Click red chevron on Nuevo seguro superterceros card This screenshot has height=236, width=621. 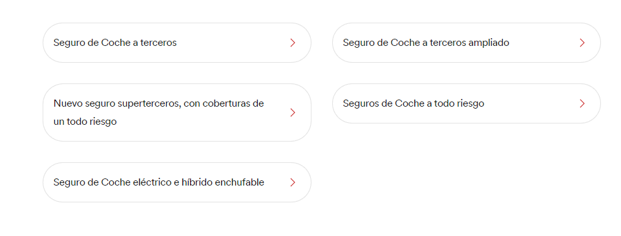click(x=293, y=113)
